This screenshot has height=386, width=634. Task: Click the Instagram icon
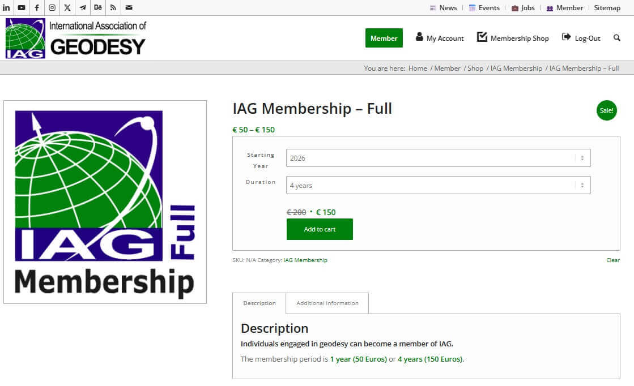tap(52, 8)
